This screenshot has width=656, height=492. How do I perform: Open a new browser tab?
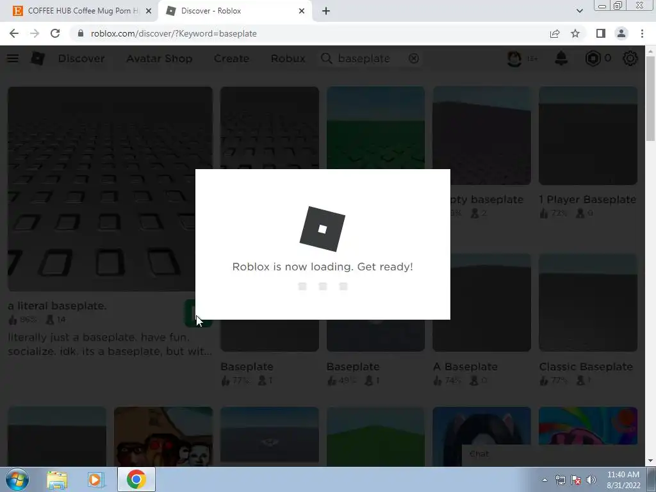326,11
